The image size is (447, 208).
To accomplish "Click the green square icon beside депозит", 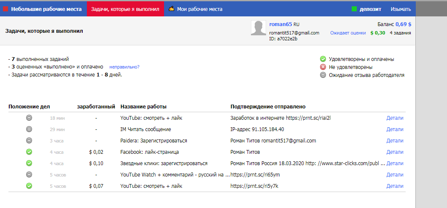I will 354,9.
